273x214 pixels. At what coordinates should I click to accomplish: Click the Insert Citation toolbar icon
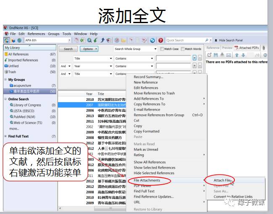point(131,40)
